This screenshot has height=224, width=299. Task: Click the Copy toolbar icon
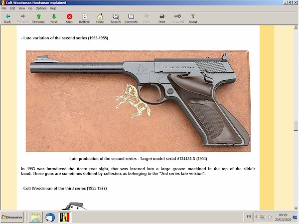147,18
